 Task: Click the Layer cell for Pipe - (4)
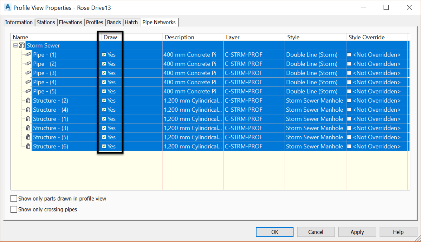pyautogui.click(x=254, y=82)
